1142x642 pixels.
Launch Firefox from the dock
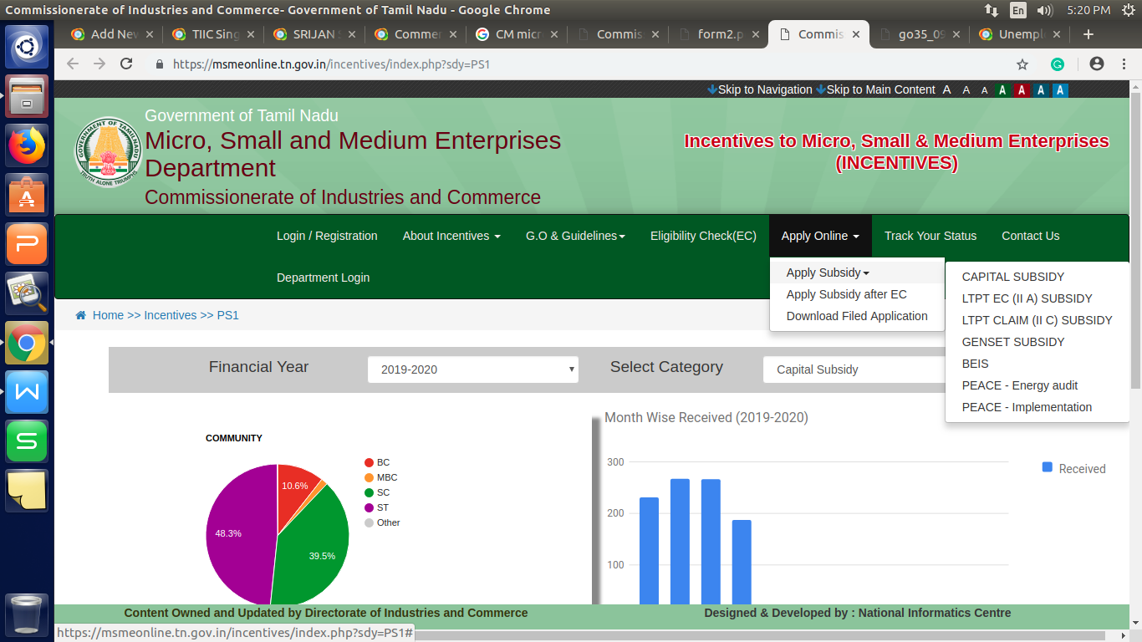(x=27, y=145)
